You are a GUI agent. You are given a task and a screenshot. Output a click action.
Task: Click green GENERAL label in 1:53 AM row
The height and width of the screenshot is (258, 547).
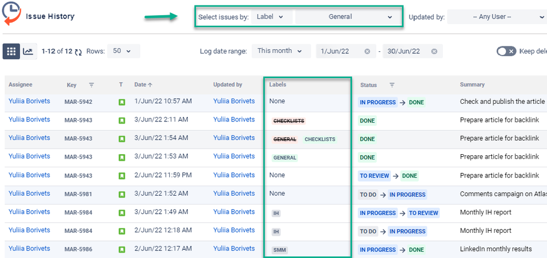[285, 158]
